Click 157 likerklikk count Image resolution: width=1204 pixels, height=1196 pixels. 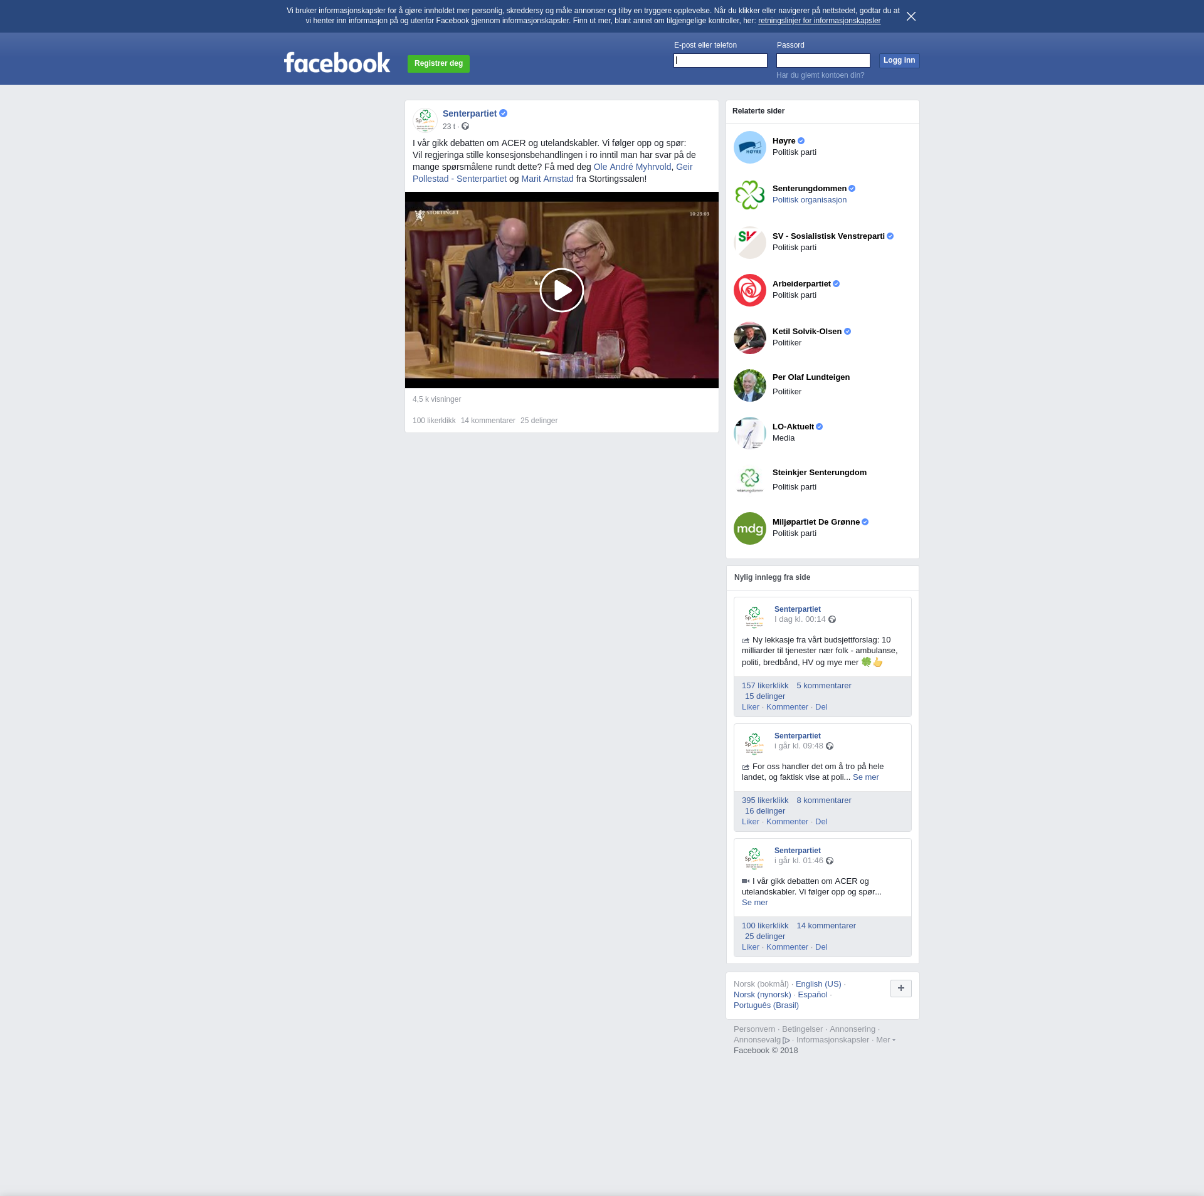click(x=765, y=686)
